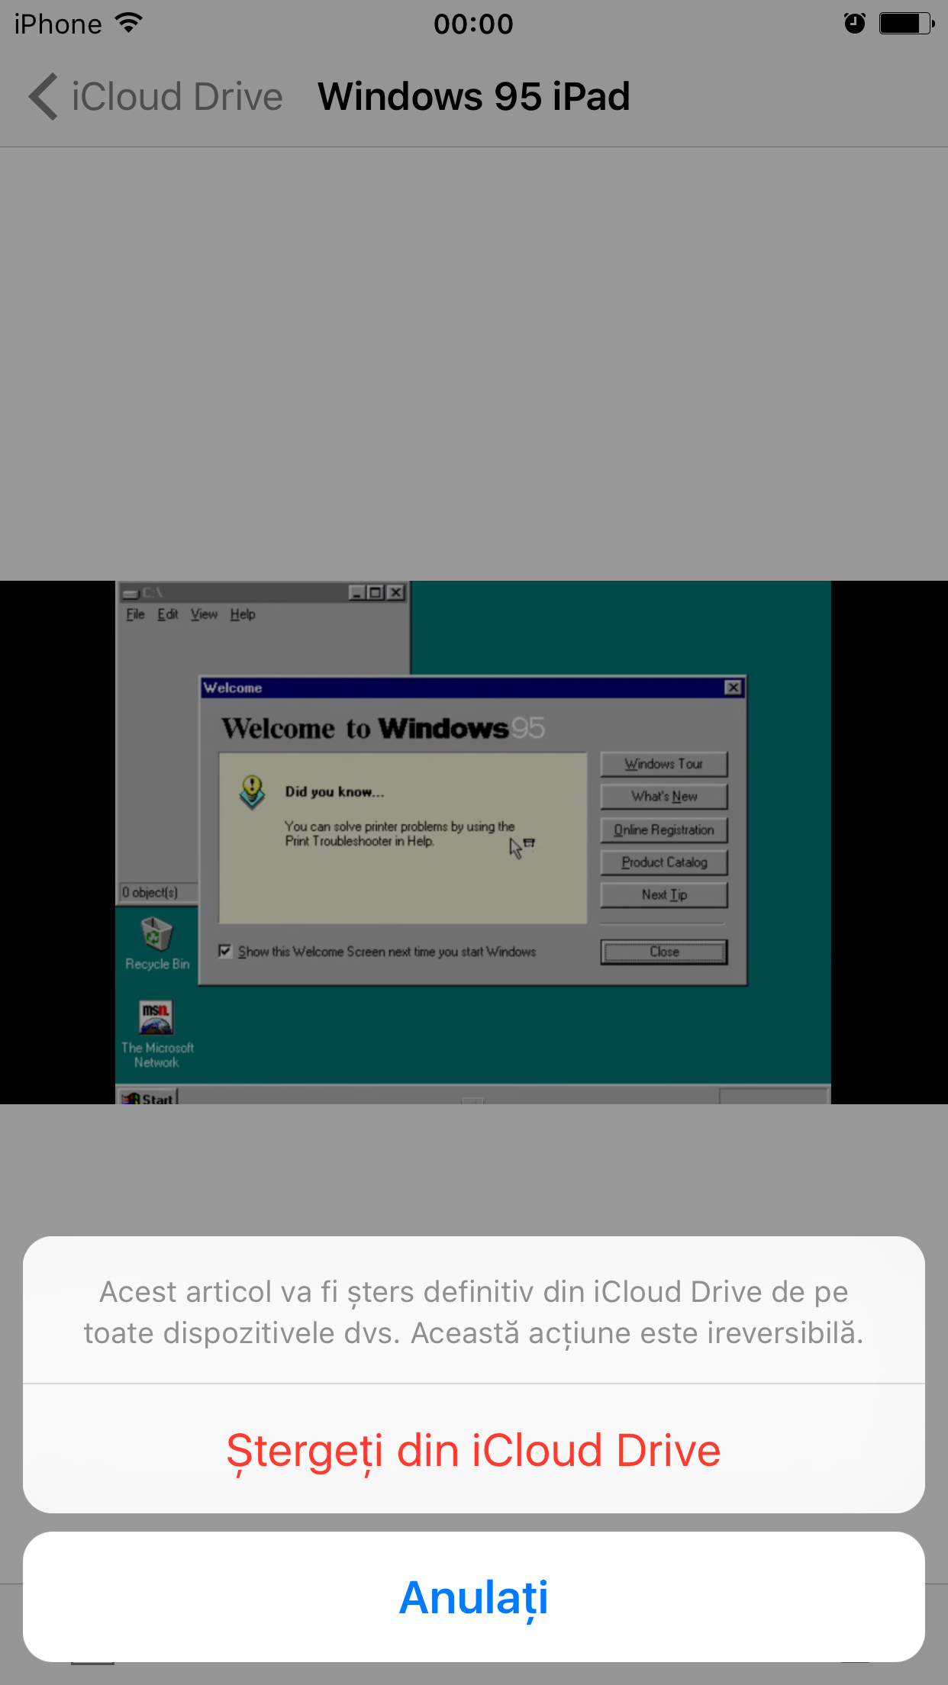This screenshot has width=948, height=1685.
Task: Click the Start button in the preview
Action: point(148,1097)
